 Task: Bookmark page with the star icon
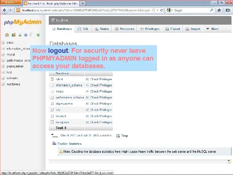click(154, 10)
